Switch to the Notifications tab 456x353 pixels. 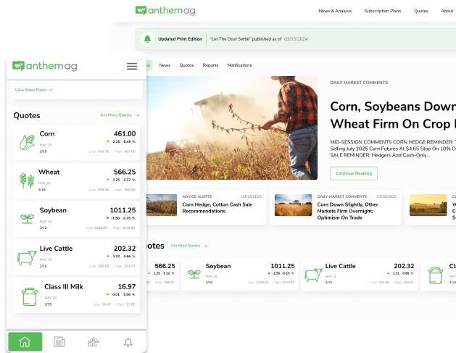click(x=239, y=65)
